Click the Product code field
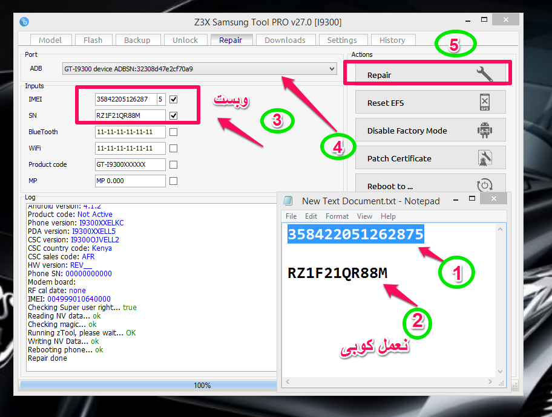552x417 pixels. coord(130,164)
